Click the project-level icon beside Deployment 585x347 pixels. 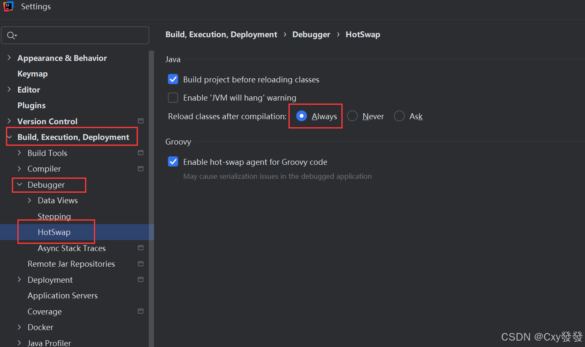click(x=141, y=279)
